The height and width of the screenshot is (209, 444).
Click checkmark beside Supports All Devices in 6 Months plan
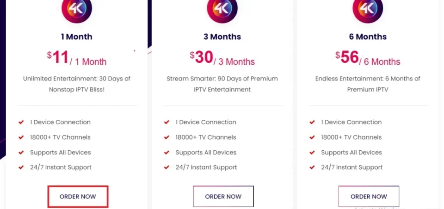click(x=312, y=153)
